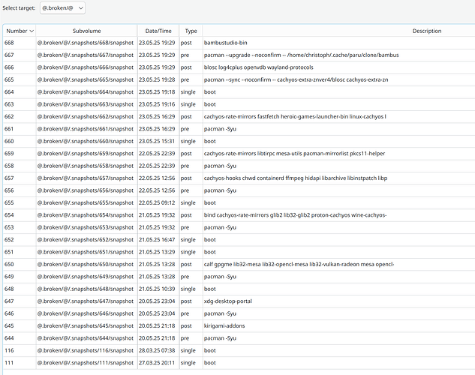Select snapshot 668 bambustudio-bin row
Viewport: 475px width, 375px height.
click(x=239, y=43)
